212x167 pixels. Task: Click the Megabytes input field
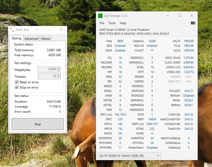point(47,69)
